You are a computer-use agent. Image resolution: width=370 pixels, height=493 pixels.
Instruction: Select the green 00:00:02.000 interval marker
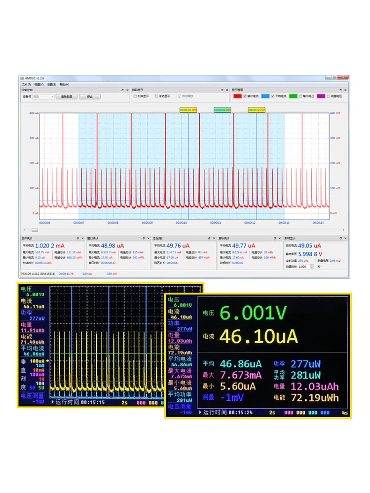point(222,110)
